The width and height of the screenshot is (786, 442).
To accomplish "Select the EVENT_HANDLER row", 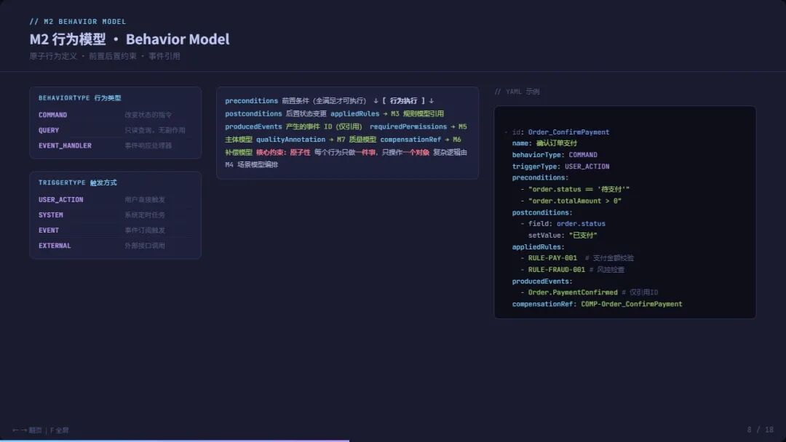I will [115, 145].
